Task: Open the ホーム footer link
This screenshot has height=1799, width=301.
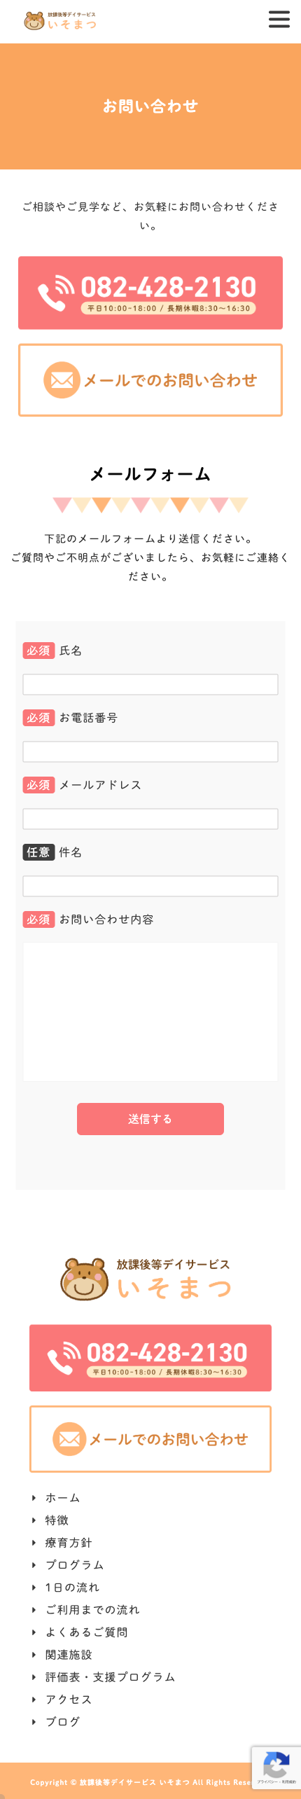Action: click(62, 1498)
